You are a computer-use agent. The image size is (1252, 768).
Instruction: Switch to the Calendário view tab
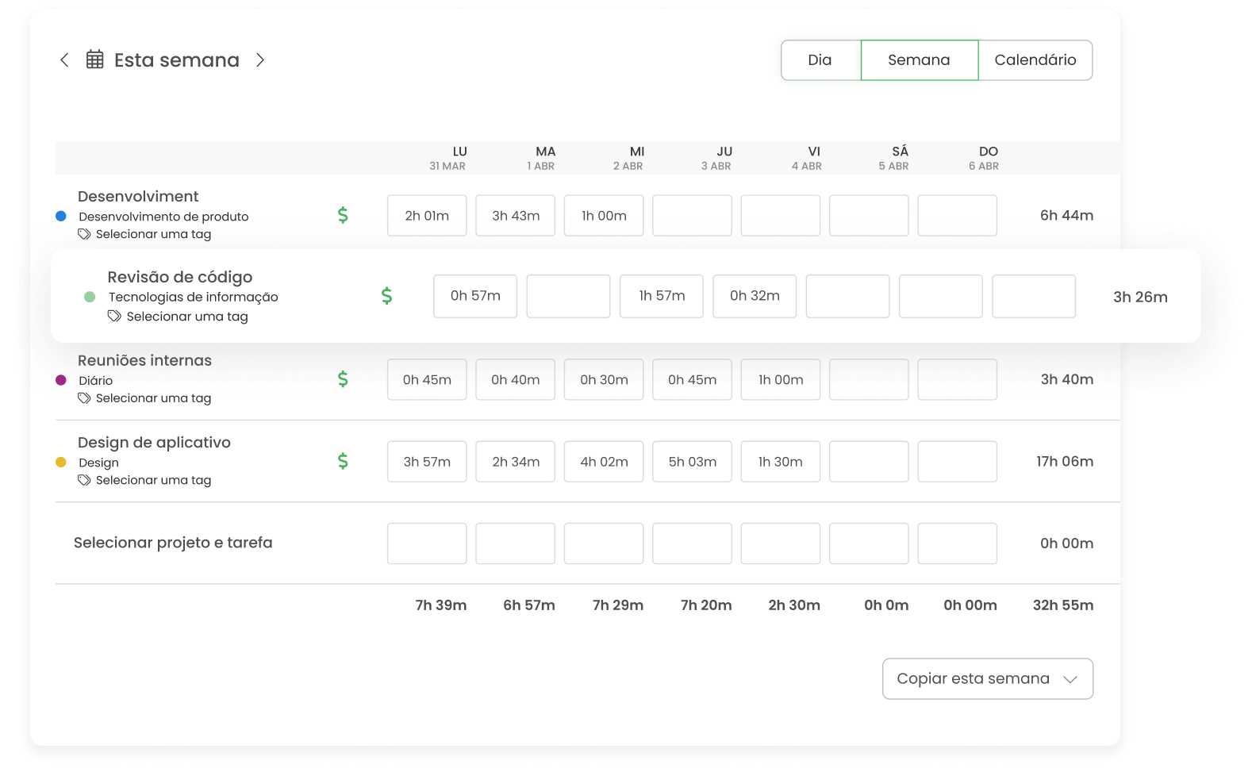1035,60
